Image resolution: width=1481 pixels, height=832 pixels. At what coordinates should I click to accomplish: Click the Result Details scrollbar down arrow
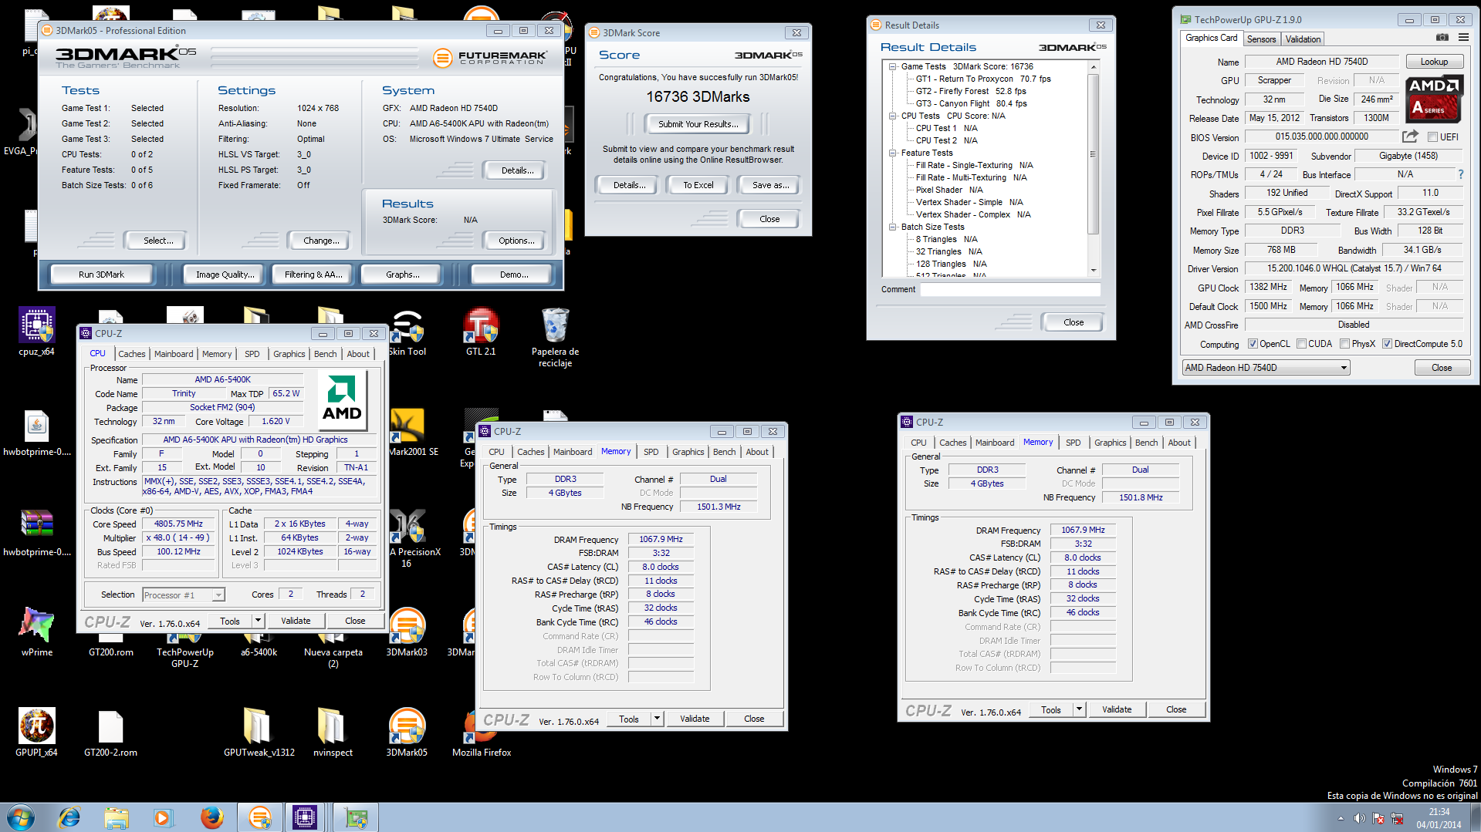tap(1093, 271)
